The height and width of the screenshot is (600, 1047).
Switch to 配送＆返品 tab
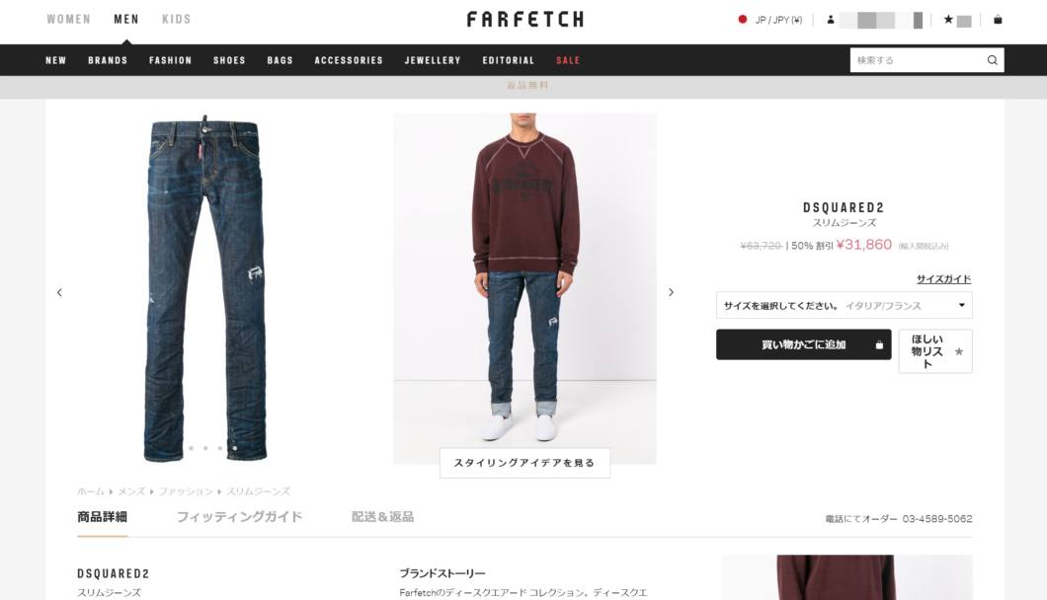pyautogui.click(x=382, y=516)
